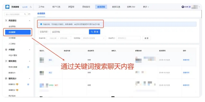This screenshot has width=205, height=102.
Task: Collapse the 聊天质检 section chevron
Action: [30, 61]
